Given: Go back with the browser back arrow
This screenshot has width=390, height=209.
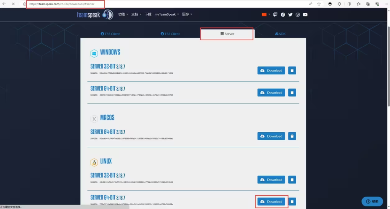Looking at the screenshot, I should 4,4.
